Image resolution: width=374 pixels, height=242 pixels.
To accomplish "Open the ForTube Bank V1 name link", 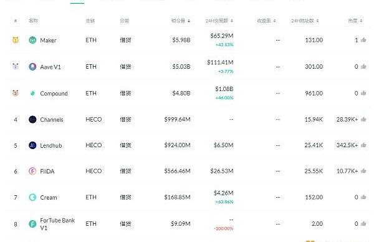I will click(57, 224).
